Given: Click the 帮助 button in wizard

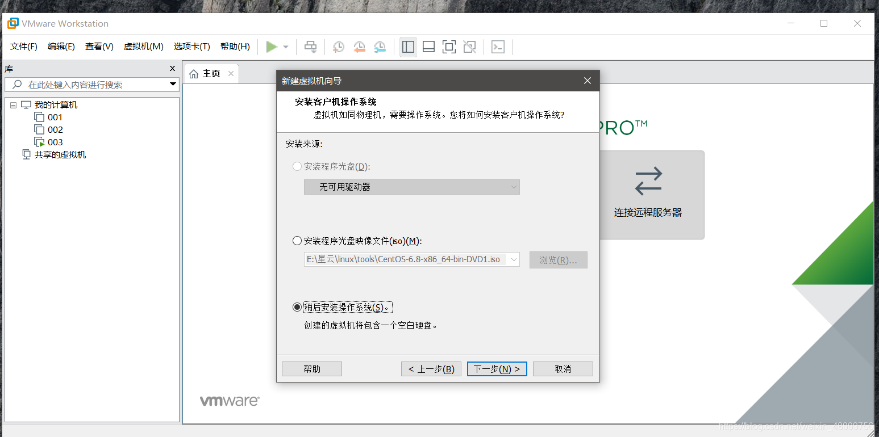Looking at the screenshot, I should [x=312, y=369].
